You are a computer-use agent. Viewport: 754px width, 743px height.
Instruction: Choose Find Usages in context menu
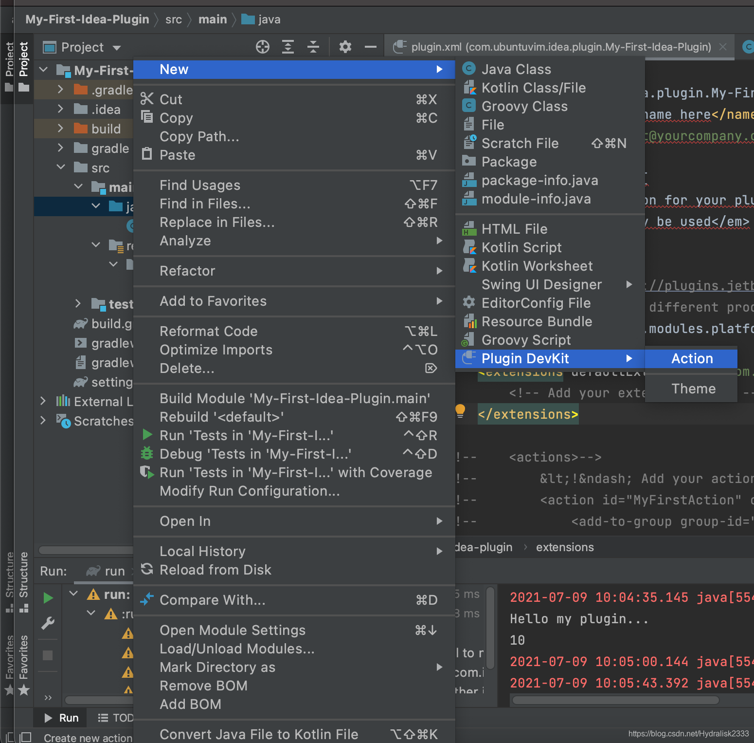click(294, 185)
